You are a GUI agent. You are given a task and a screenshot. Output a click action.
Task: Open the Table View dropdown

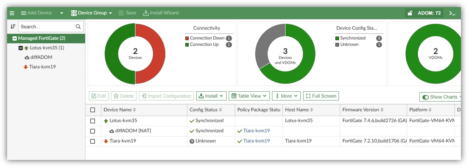coord(249,96)
